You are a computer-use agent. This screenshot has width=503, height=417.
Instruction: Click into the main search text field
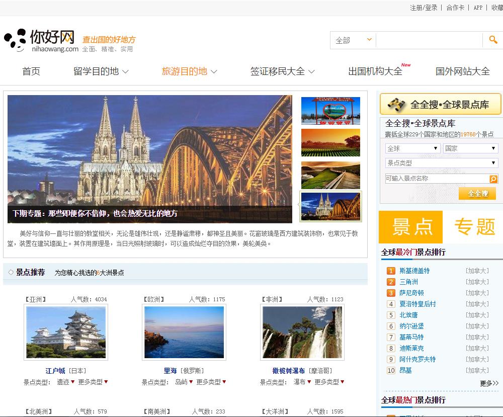point(429,40)
